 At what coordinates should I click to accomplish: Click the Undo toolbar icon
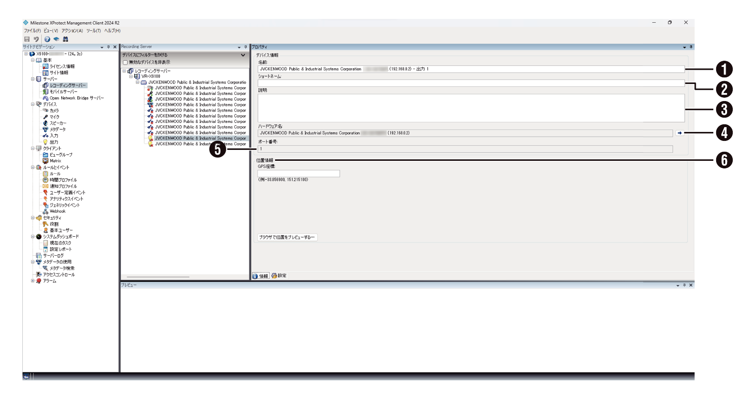36,39
